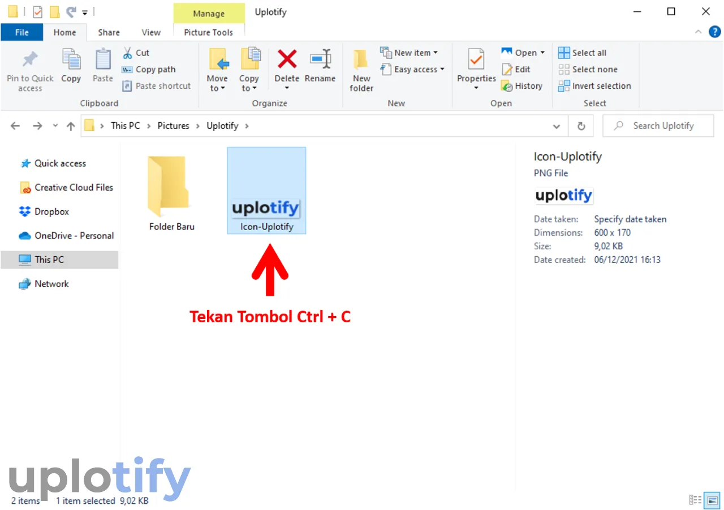Image resolution: width=724 pixels, height=510 pixels.
Task: Click Select none in the ribbon
Action: pos(588,69)
